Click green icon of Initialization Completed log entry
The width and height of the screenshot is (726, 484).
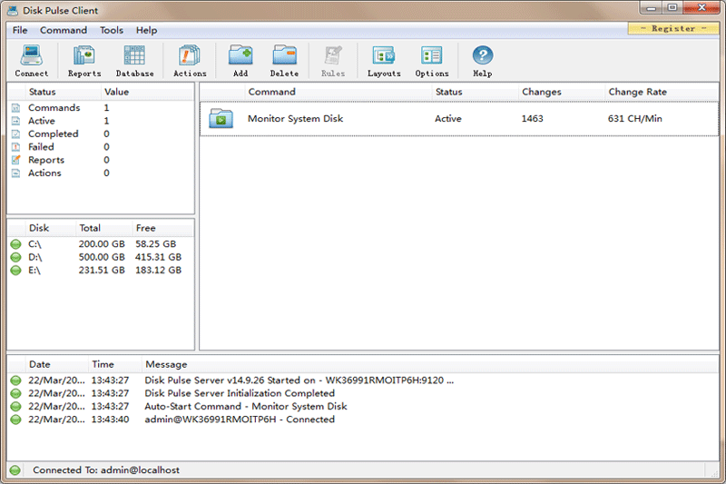coord(15,393)
